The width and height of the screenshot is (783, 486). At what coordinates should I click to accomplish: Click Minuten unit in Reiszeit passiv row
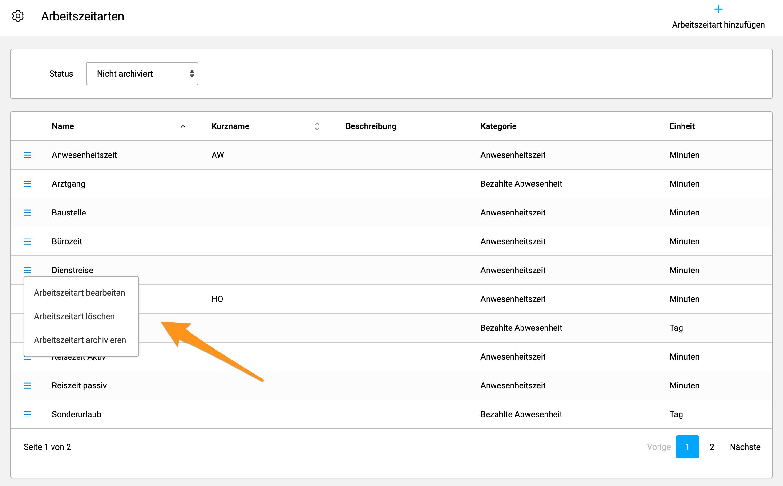tap(684, 385)
